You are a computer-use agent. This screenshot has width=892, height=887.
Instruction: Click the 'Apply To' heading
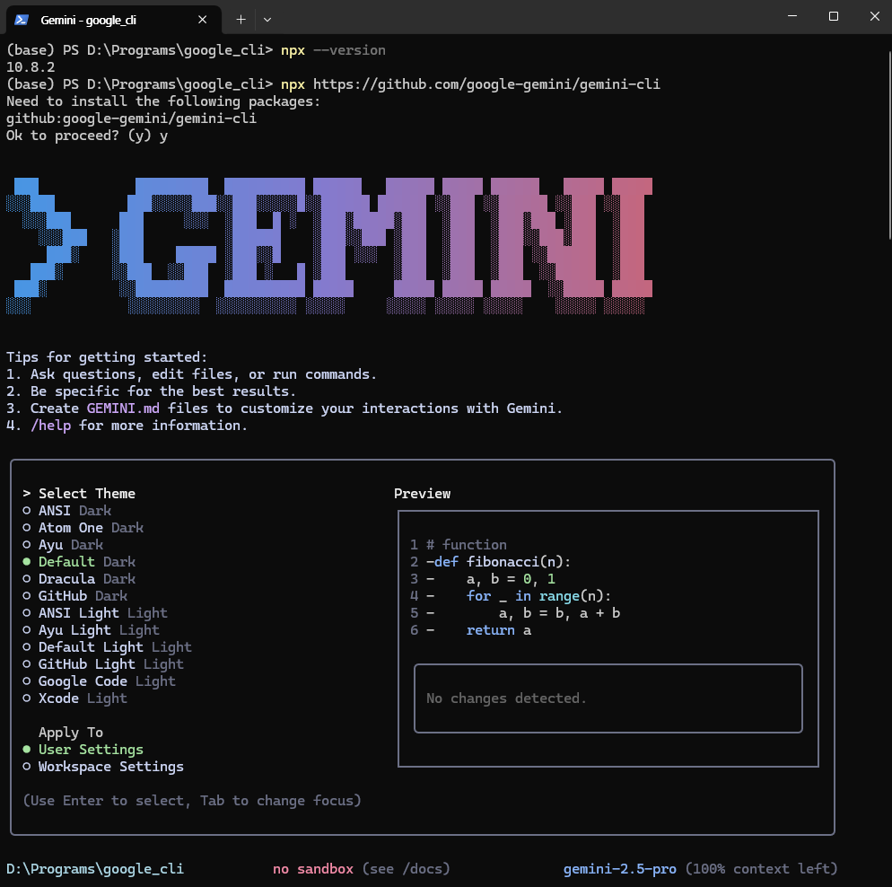[x=71, y=733]
